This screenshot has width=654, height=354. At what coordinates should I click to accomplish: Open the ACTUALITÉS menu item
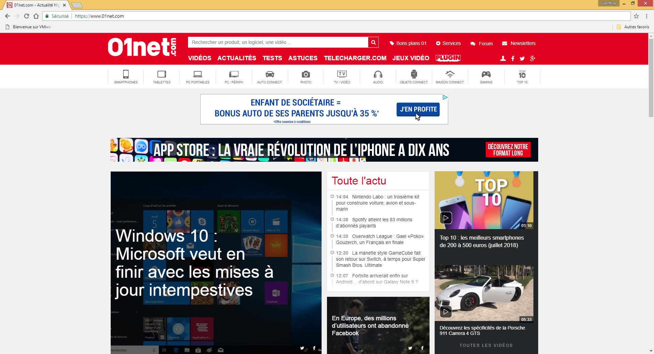[237, 58]
